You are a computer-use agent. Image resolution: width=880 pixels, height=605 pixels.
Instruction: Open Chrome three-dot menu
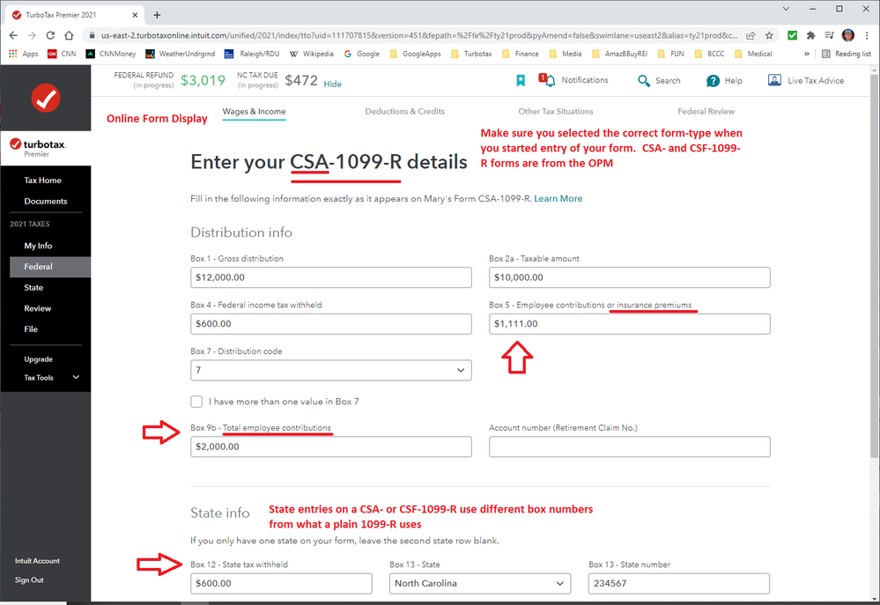click(867, 35)
